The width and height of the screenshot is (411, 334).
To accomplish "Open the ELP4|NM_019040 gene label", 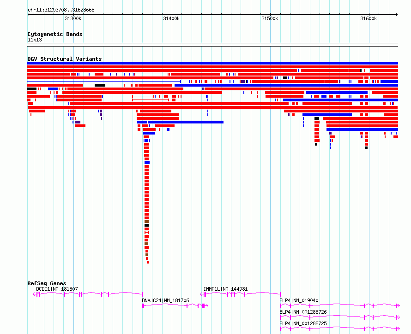I will click(x=299, y=300).
